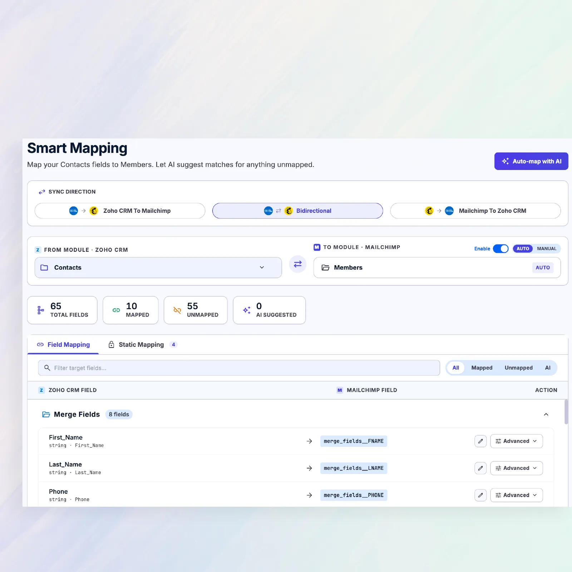Click the Mailchimp Field column M icon
Screen dimensions: 572x572
pyautogui.click(x=340, y=390)
